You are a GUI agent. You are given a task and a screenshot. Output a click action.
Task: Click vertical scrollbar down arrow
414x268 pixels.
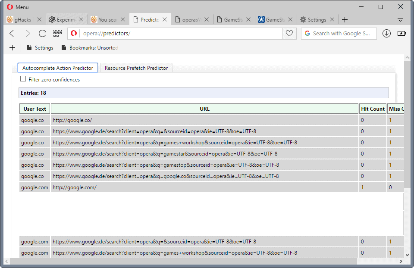point(407,255)
